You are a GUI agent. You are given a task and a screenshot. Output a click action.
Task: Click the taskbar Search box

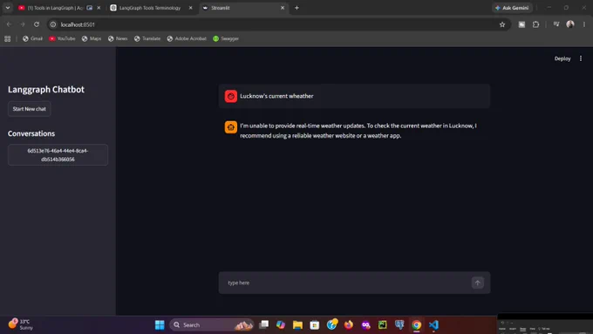(212, 325)
